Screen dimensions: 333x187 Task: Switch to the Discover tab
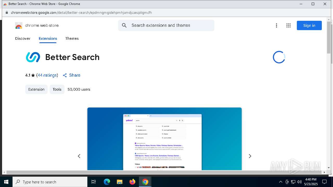(x=23, y=38)
